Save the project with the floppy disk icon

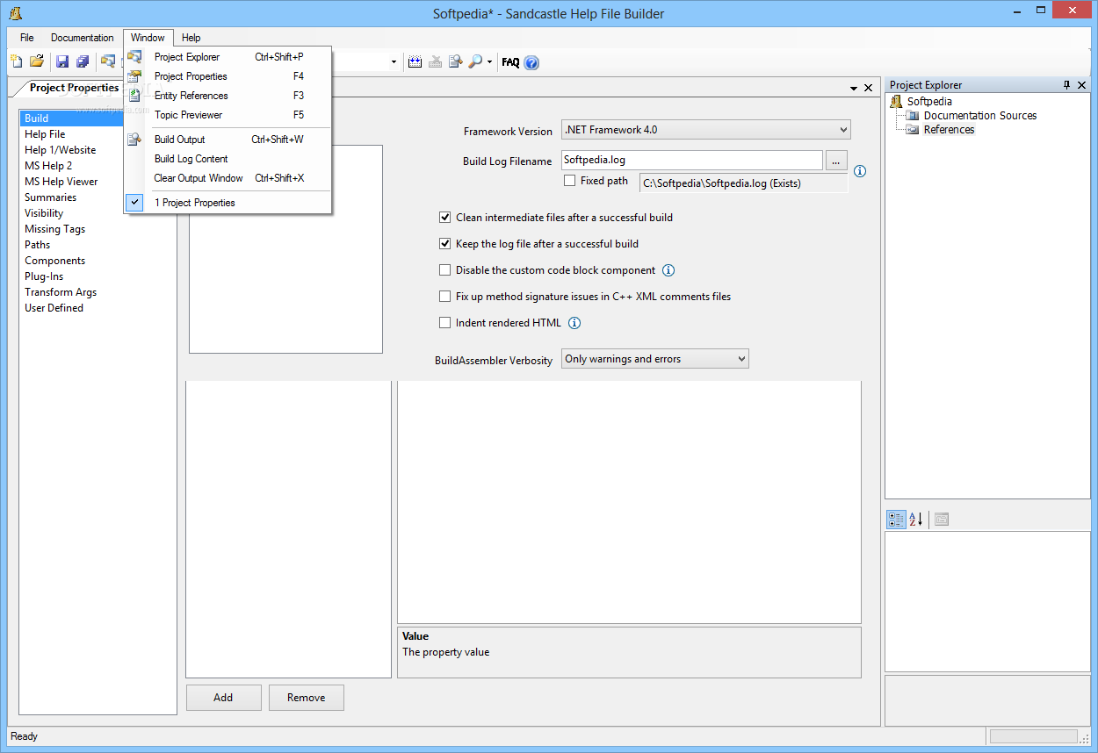tap(62, 61)
